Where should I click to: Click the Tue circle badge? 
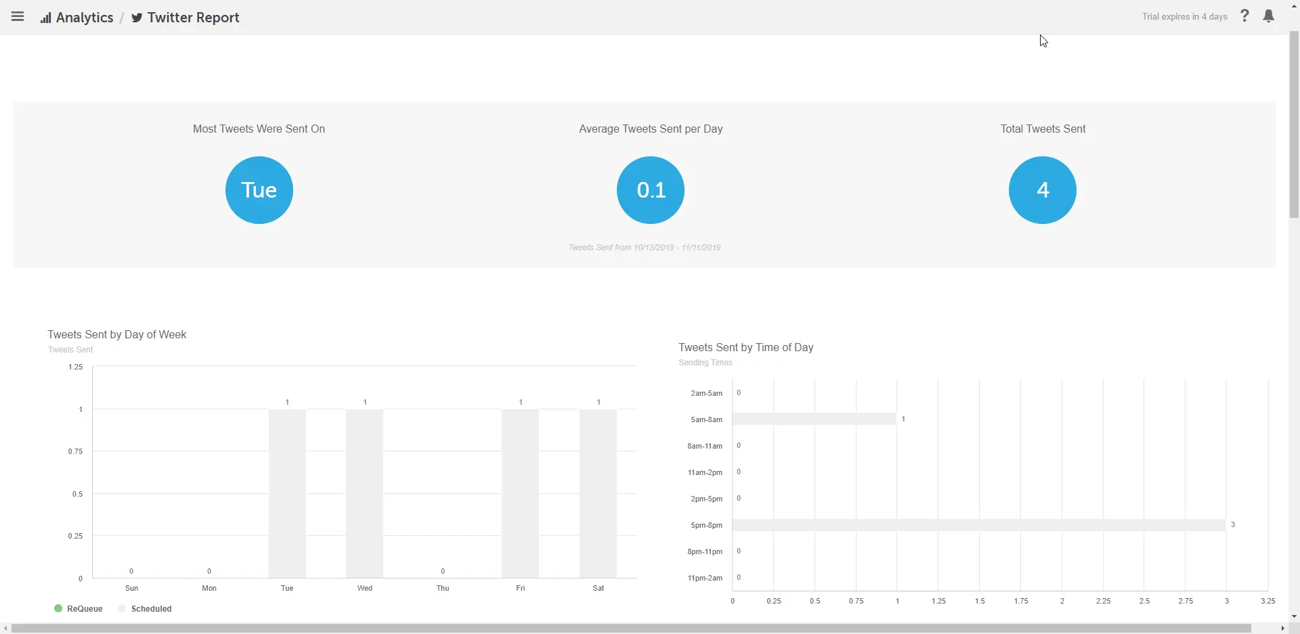tap(259, 190)
